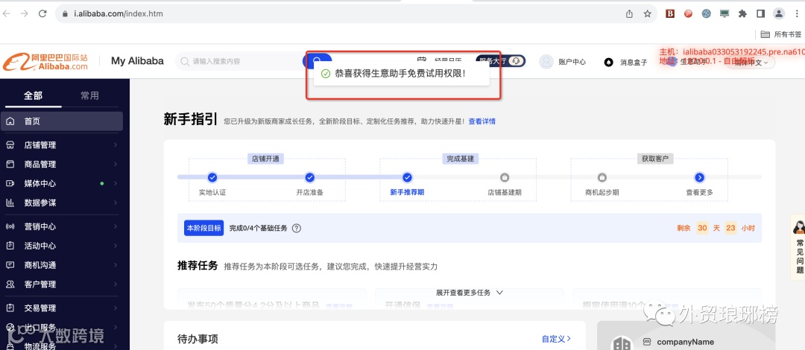Image resolution: width=805 pixels, height=350 pixels.
Task: Click the 查看更多 arrow step marker
Action: [699, 177]
